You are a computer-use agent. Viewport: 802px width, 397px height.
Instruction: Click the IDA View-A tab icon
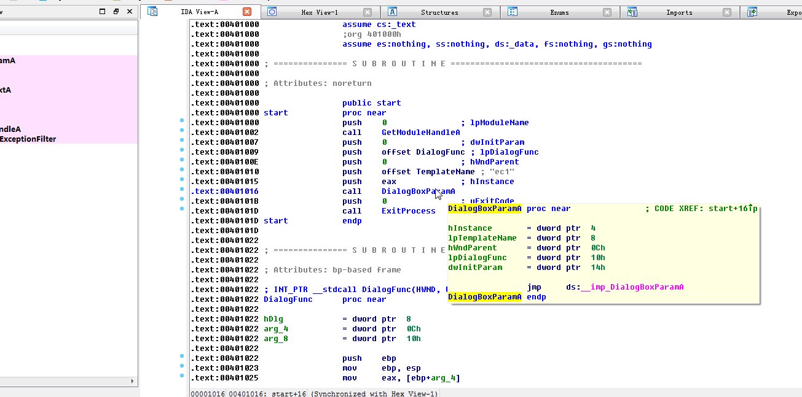tap(152, 11)
